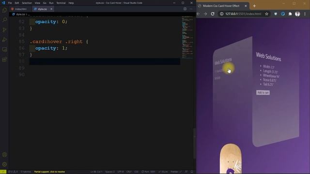Open the errors and warnings status item

click(13, 172)
